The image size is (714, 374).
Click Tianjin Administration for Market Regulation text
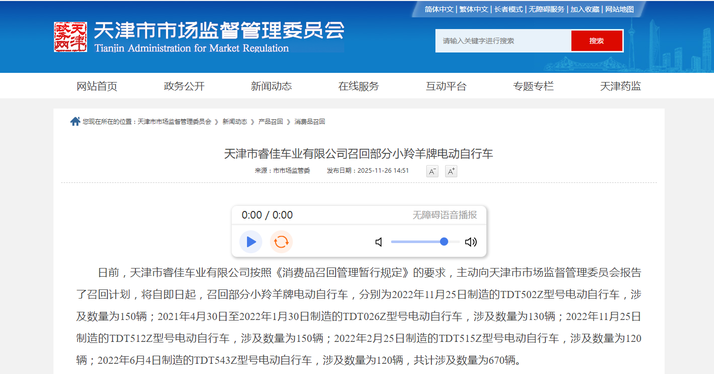[191, 48]
